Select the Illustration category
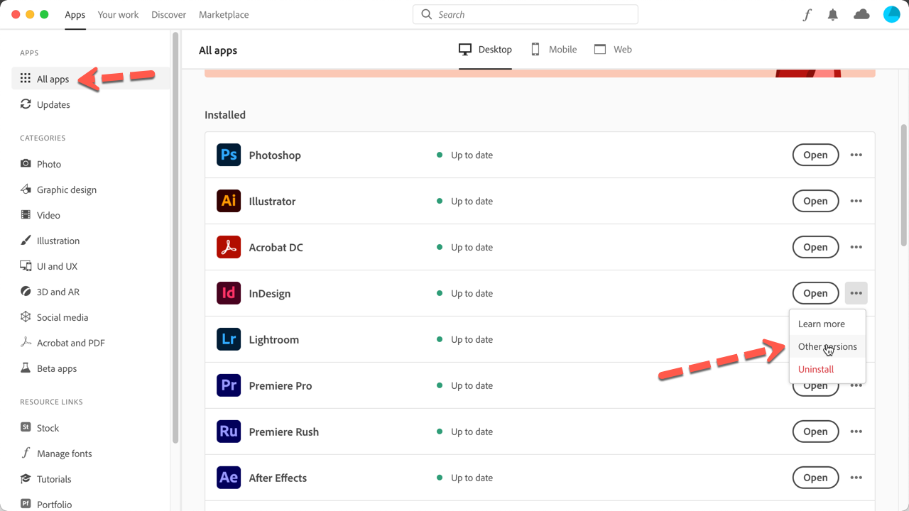 pos(50,241)
